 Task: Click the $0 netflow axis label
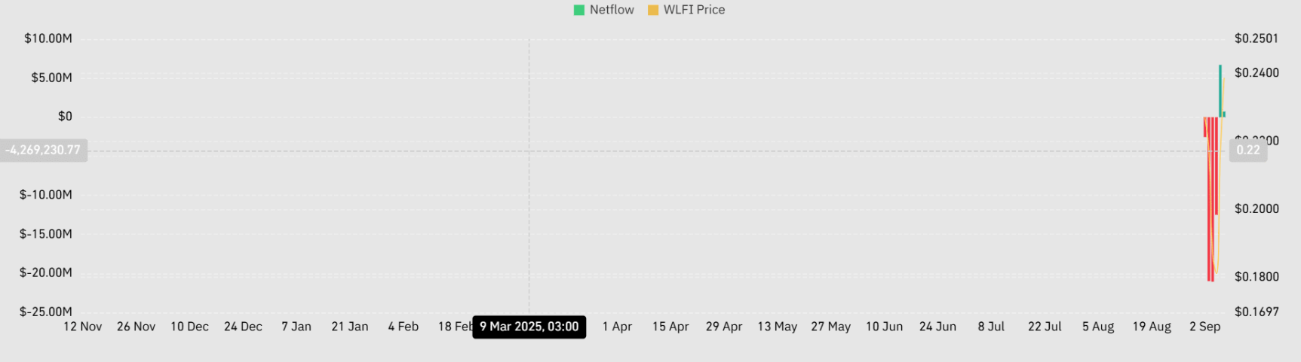pyautogui.click(x=65, y=116)
